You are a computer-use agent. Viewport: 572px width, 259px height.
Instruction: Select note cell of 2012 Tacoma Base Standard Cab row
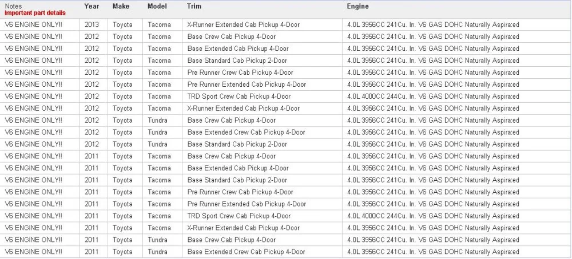[33, 60]
